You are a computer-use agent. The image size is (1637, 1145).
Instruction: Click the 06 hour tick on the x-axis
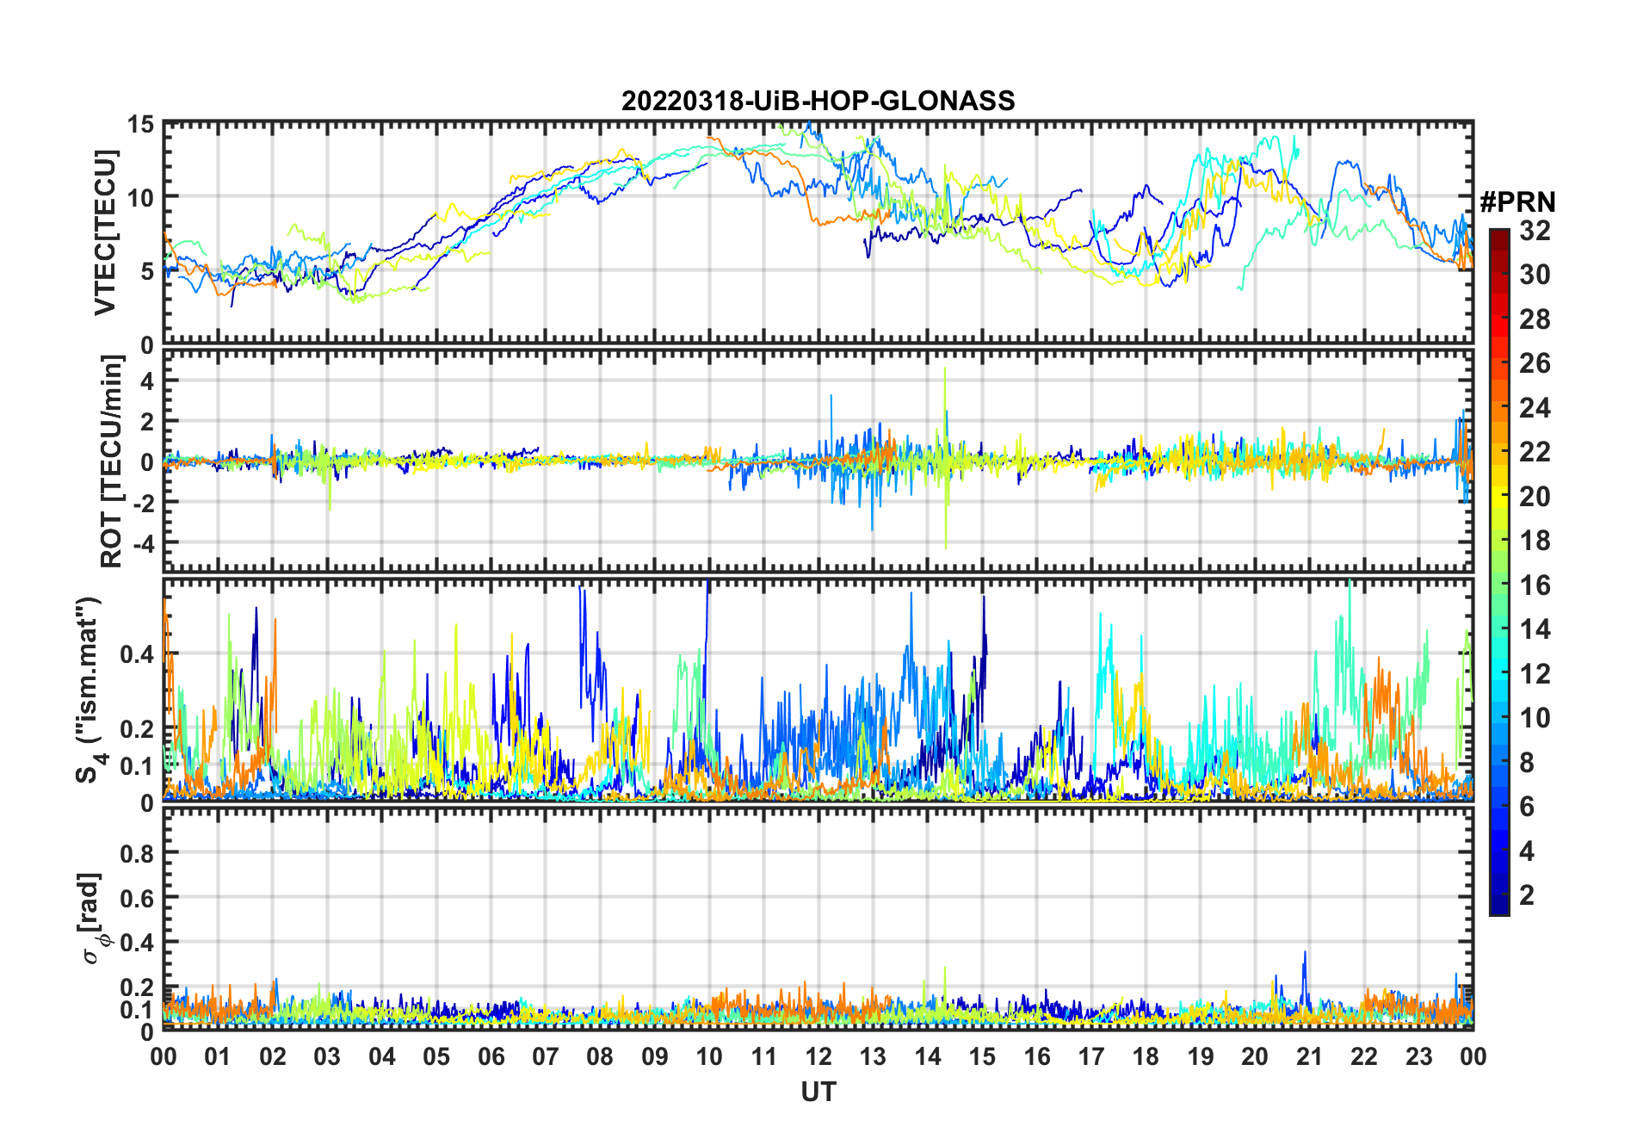(491, 1056)
